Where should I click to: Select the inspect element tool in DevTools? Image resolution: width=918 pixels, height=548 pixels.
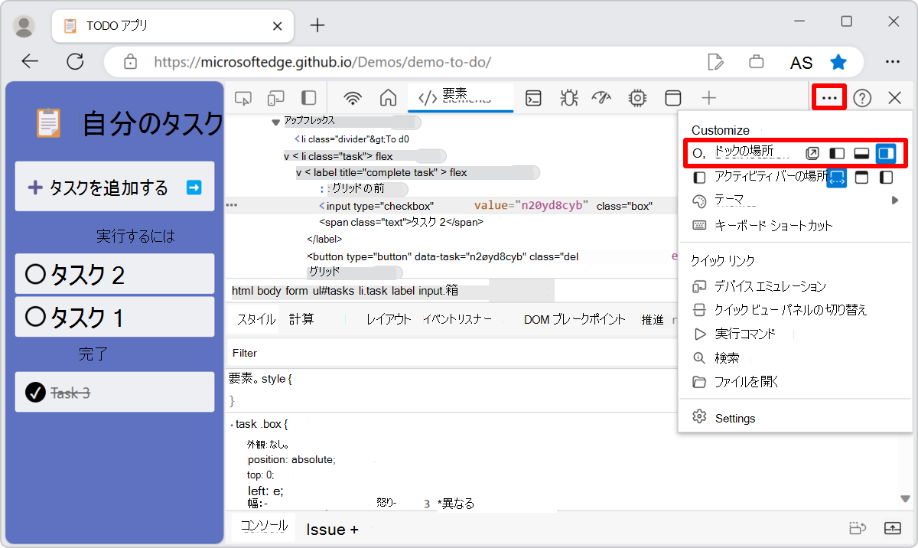click(242, 98)
